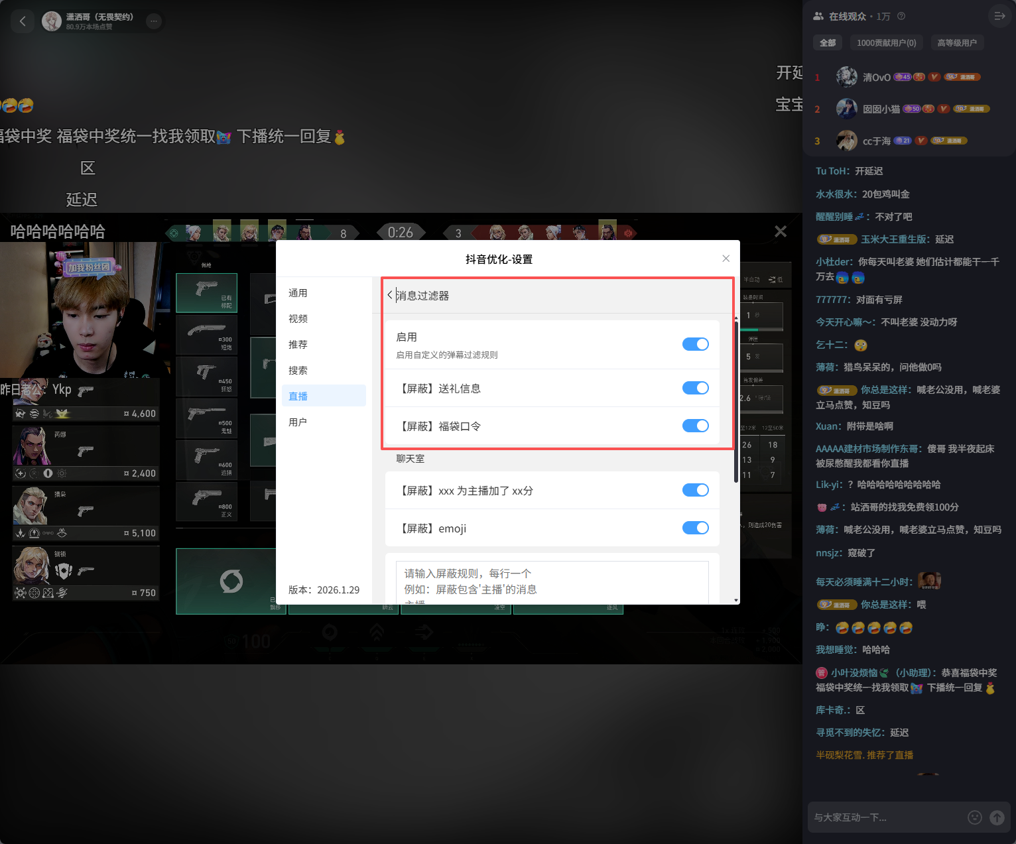Select the 1000贡献用户(0) tab

(x=886, y=42)
